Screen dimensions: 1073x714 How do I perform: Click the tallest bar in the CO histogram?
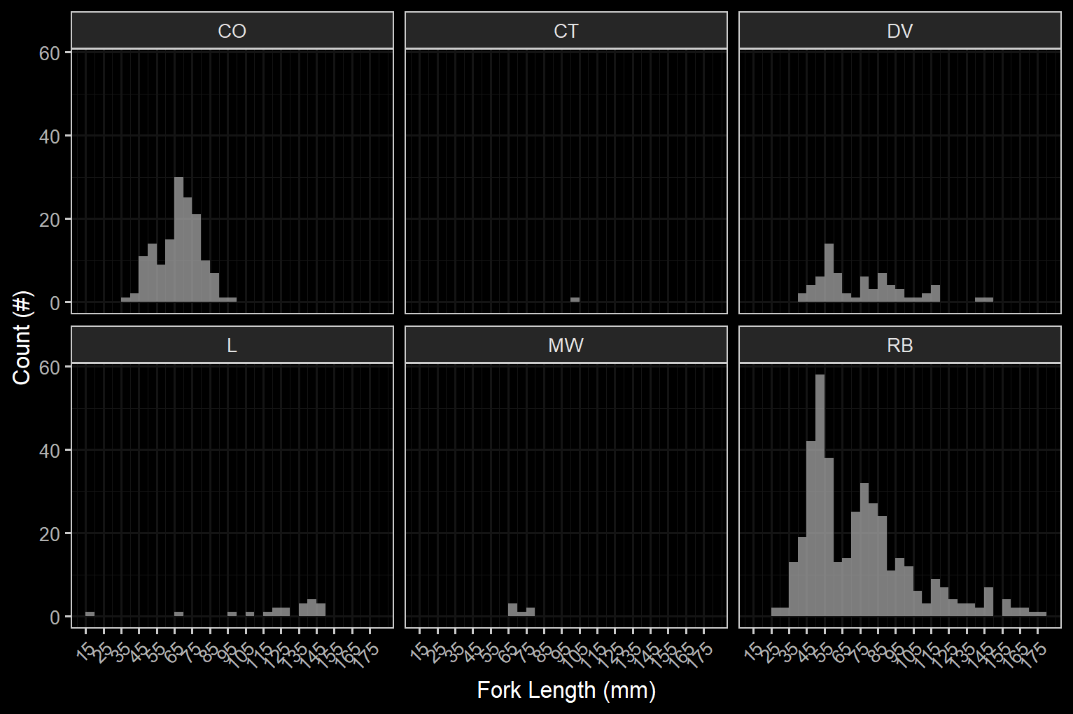tap(178, 239)
